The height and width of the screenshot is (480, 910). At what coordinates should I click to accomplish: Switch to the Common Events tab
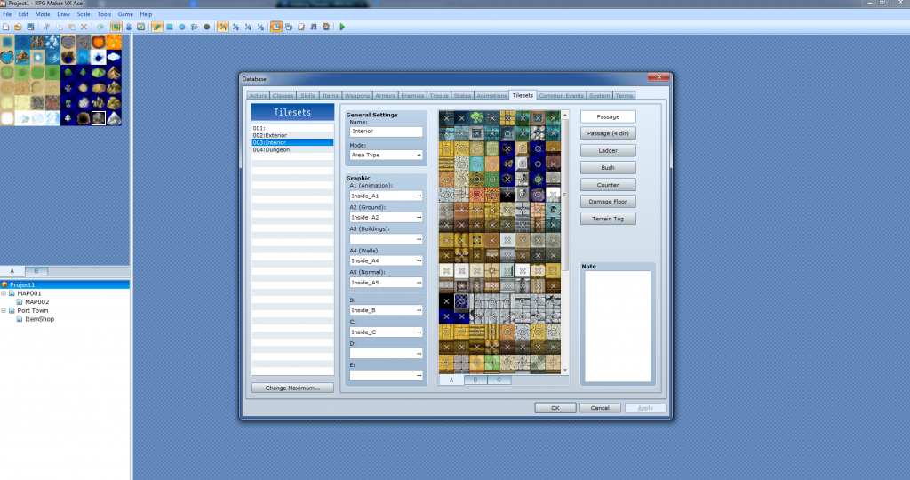coord(562,95)
